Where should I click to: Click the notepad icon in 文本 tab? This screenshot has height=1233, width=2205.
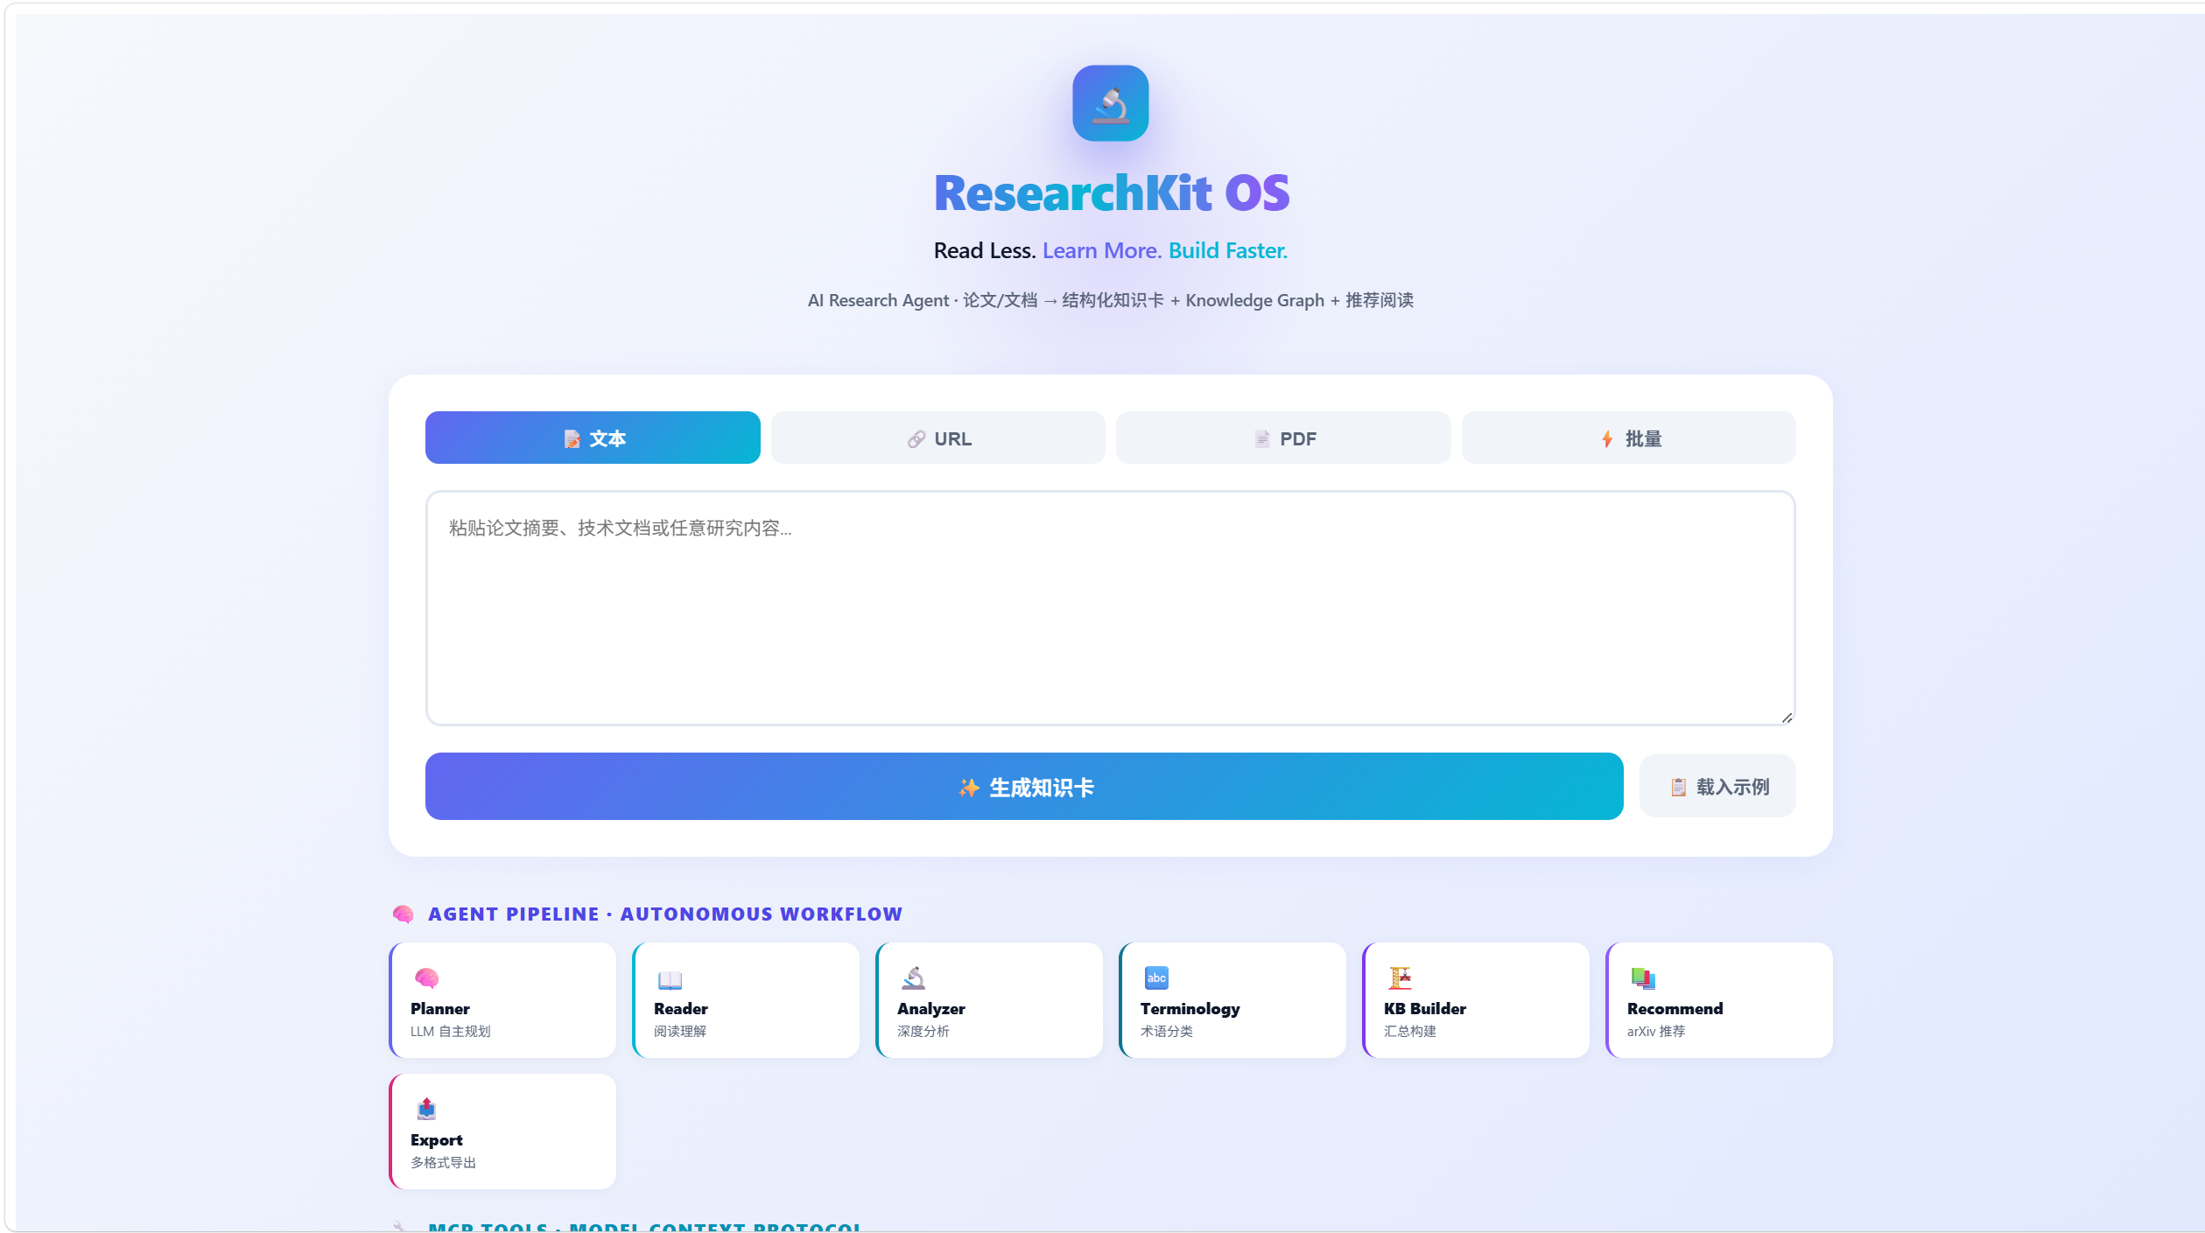pyautogui.click(x=572, y=439)
